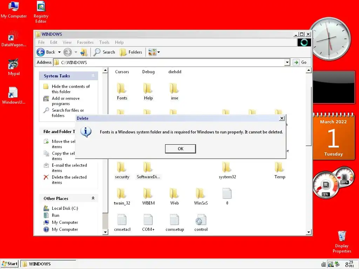Click the Forward arrow toolbar button
359x269 pixels.
(x=68, y=52)
